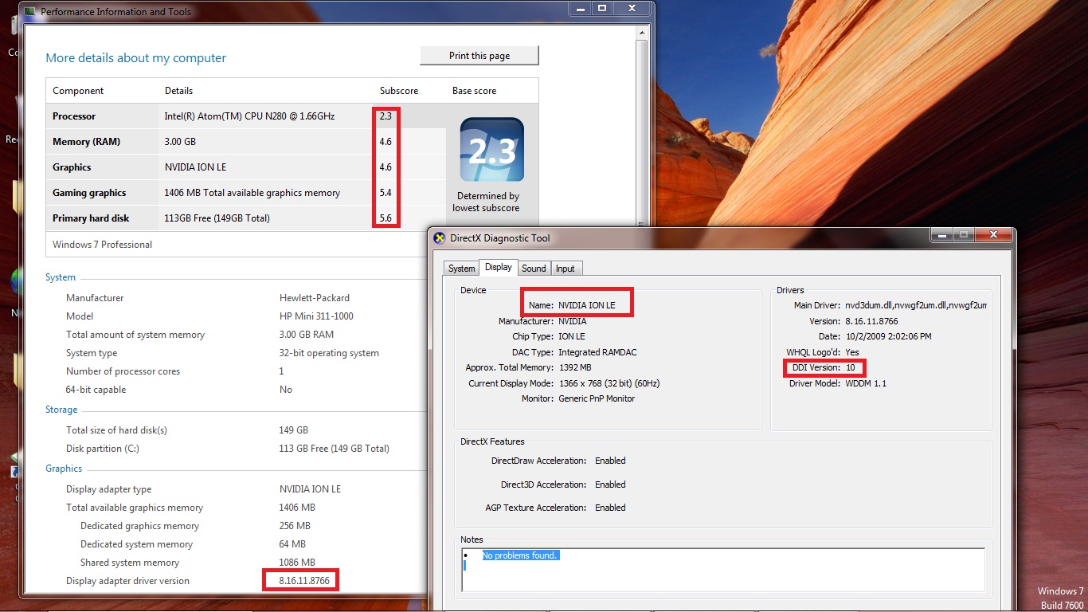Click the blue System section heading
The height and width of the screenshot is (612, 1088).
click(61, 278)
